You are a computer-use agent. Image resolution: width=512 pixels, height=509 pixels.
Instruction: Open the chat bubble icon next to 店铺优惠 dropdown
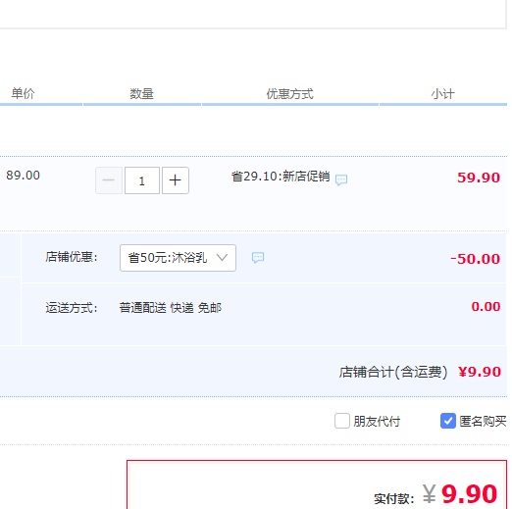click(x=258, y=258)
